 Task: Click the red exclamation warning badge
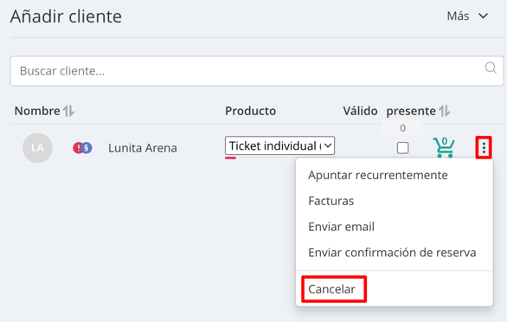(78, 148)
